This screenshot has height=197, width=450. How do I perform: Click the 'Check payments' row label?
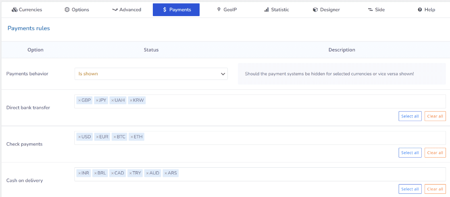(x=24, y=144)
